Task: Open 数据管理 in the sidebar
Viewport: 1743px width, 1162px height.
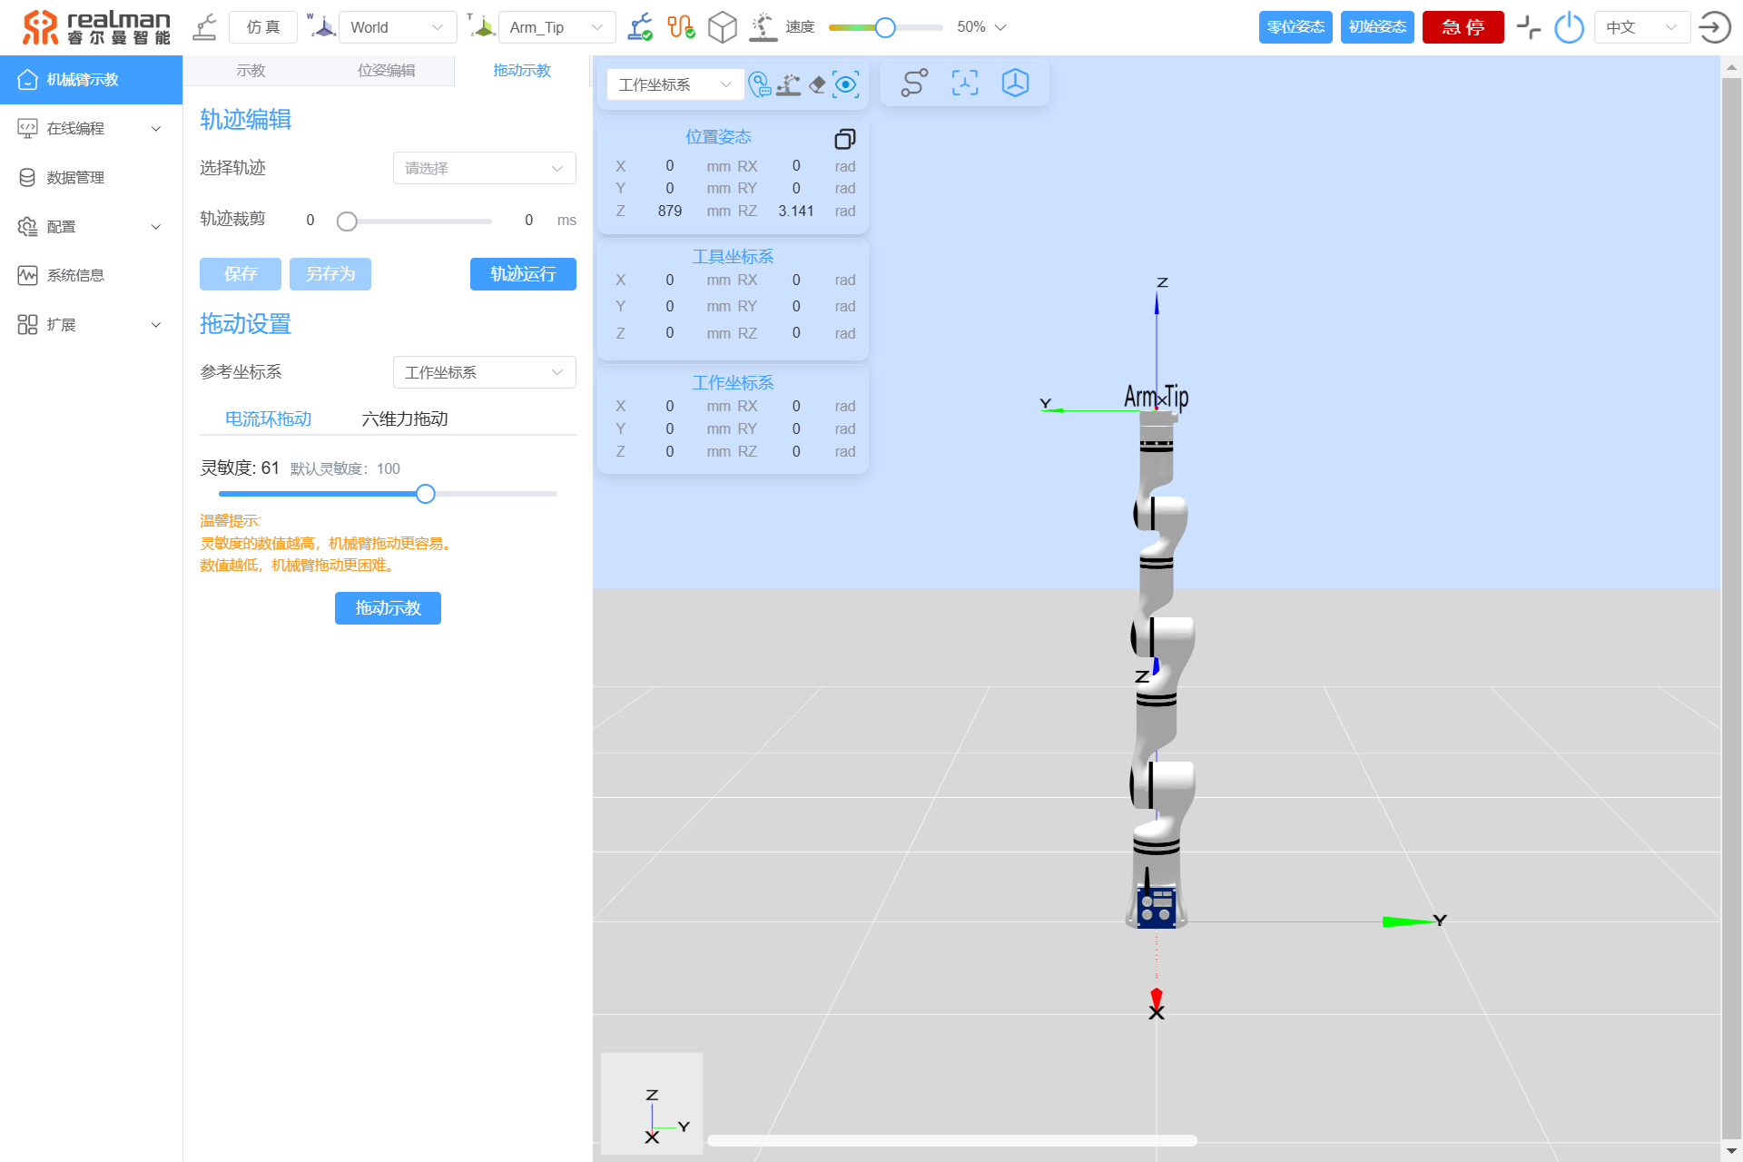Action: [x=75, y=178]
